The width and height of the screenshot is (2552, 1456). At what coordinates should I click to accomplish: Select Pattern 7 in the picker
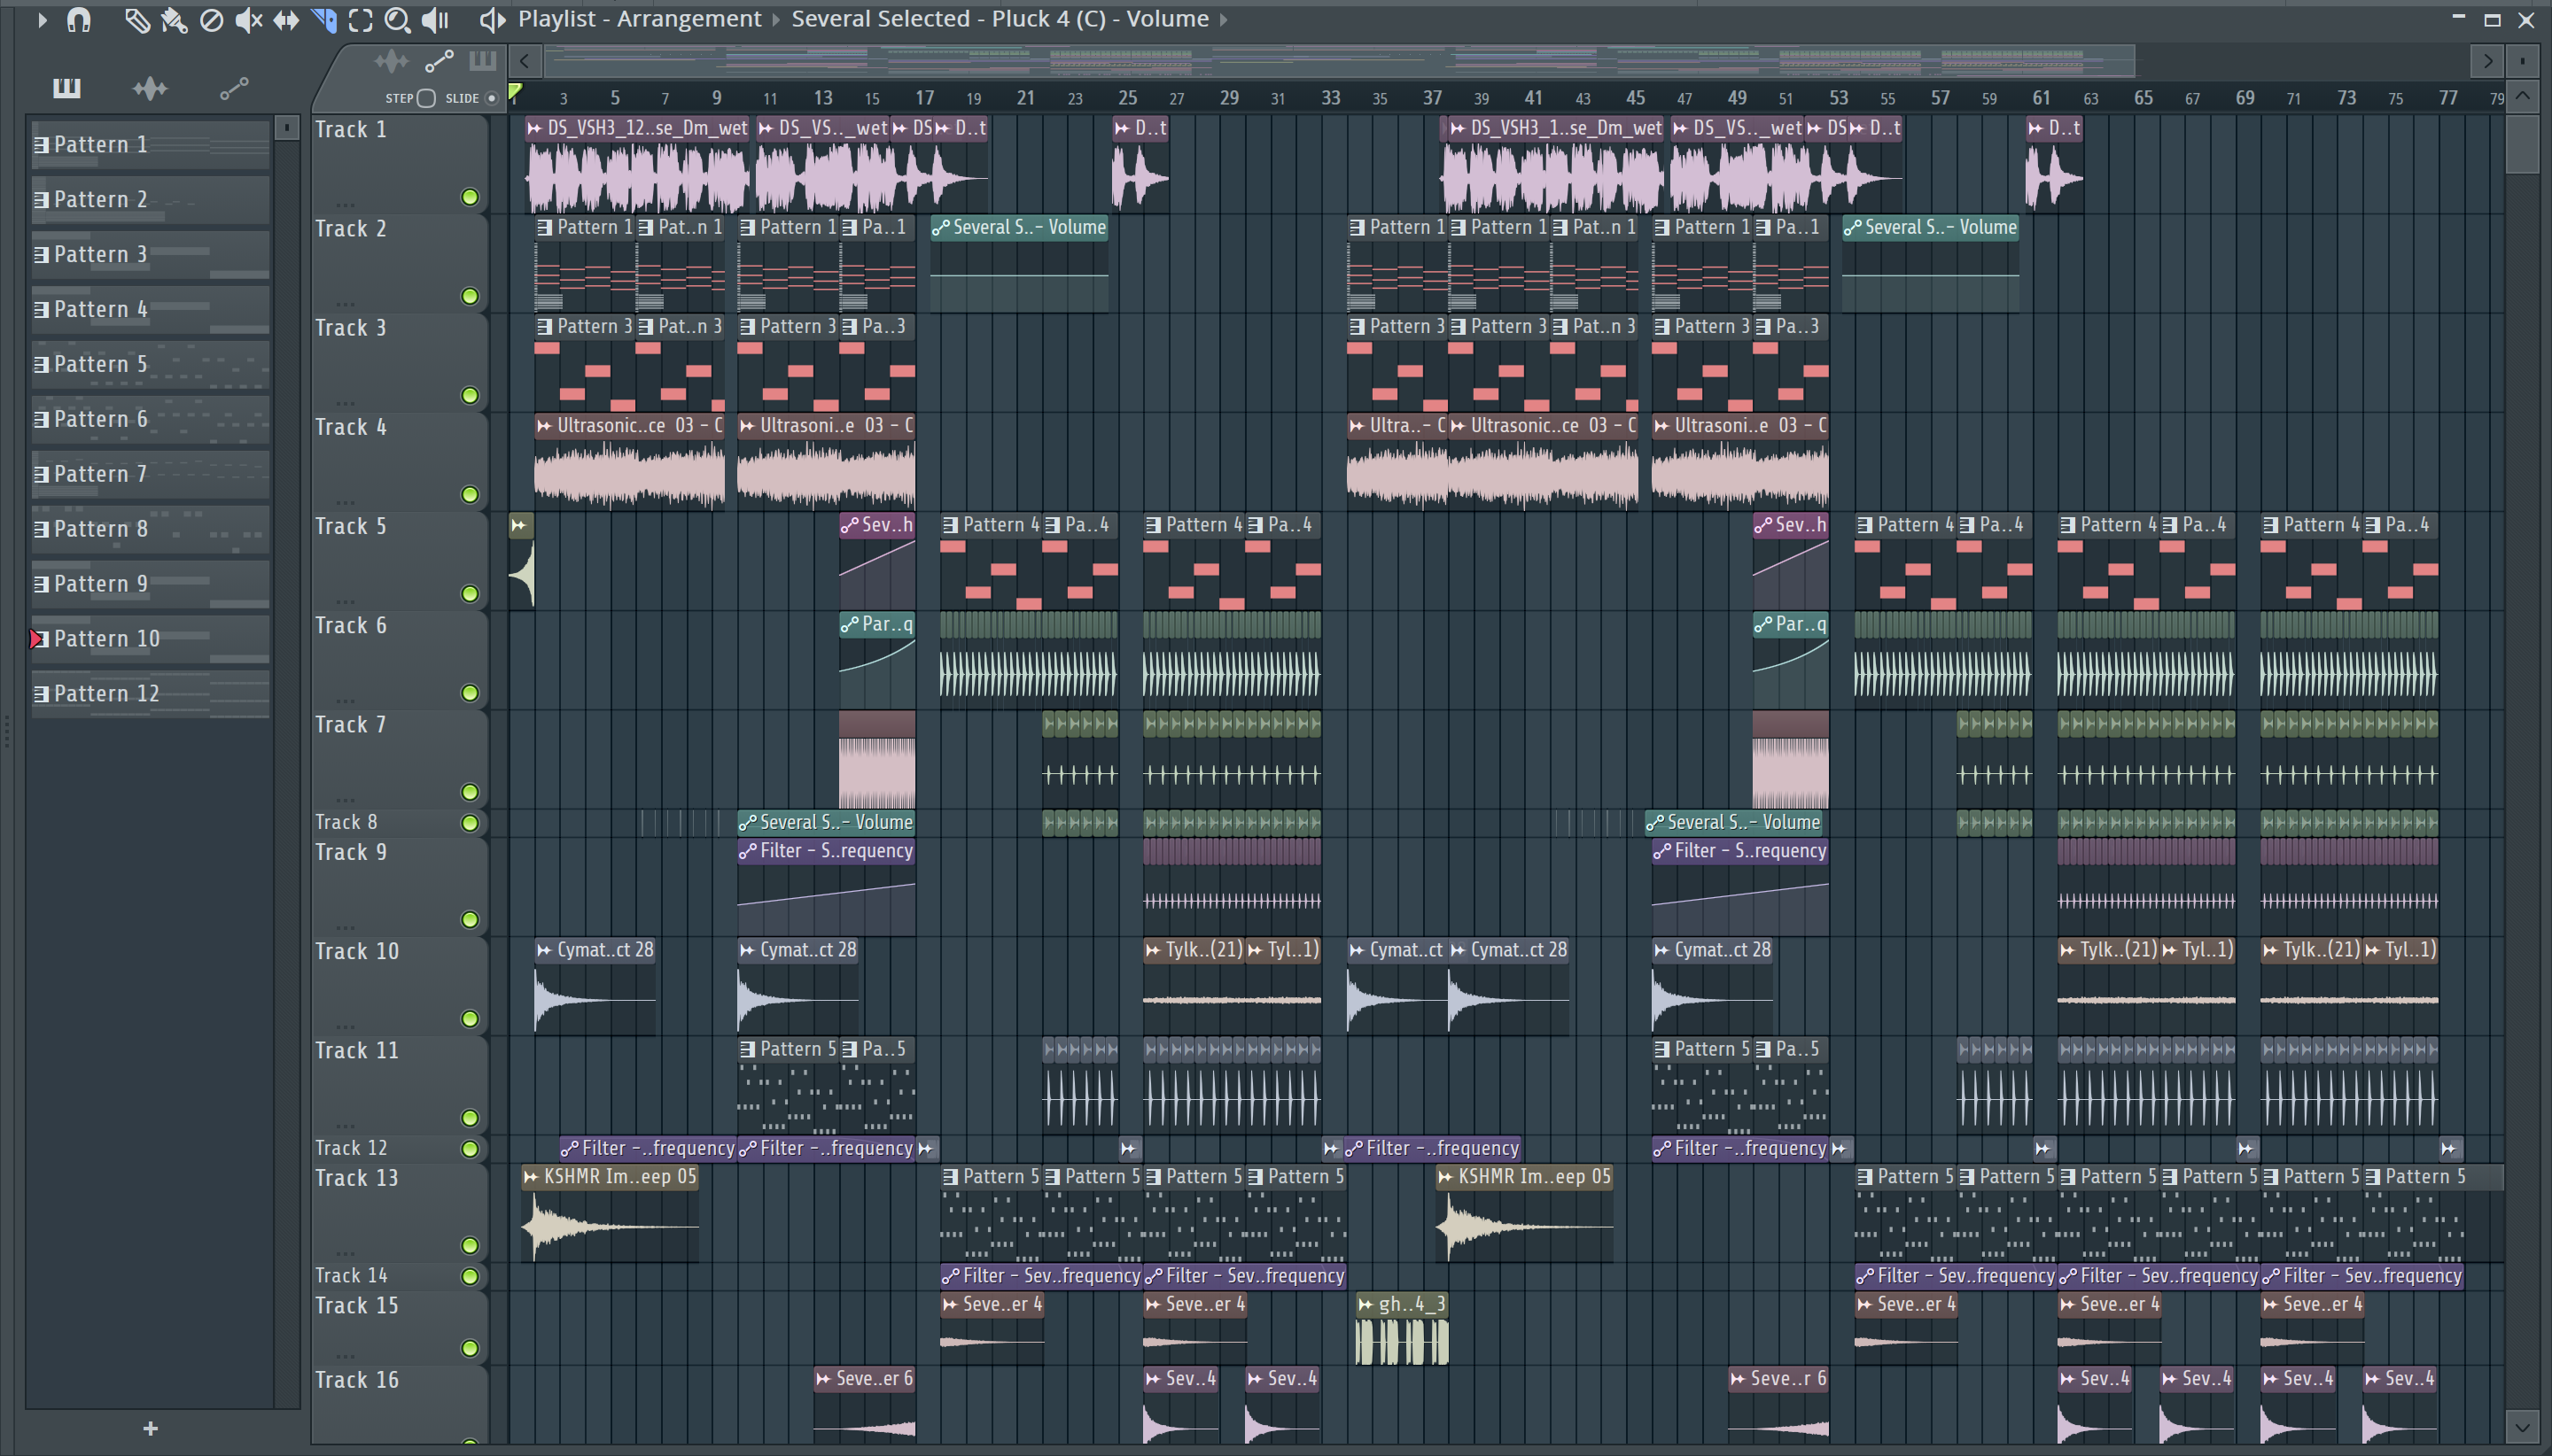point(150,474)
